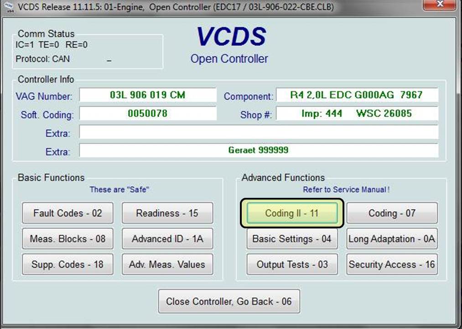
Task: Click the 'Shop #:' label
Action: tap(256, 115)
